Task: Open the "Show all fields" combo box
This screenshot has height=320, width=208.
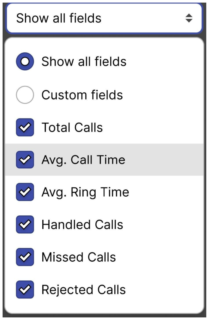Action: point(104,18)
